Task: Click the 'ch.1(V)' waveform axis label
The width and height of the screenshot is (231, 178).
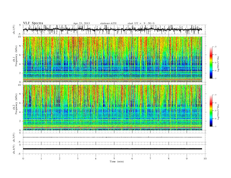Action: click(x=14, y=29)
